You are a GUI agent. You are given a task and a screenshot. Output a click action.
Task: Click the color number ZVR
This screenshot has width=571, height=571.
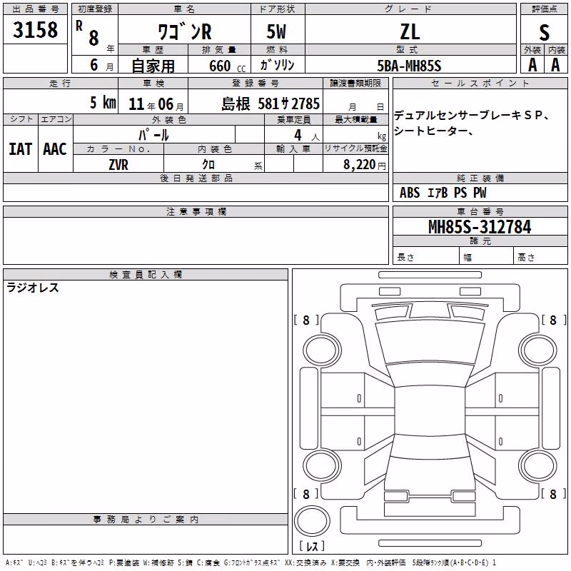tap(118, 165)
